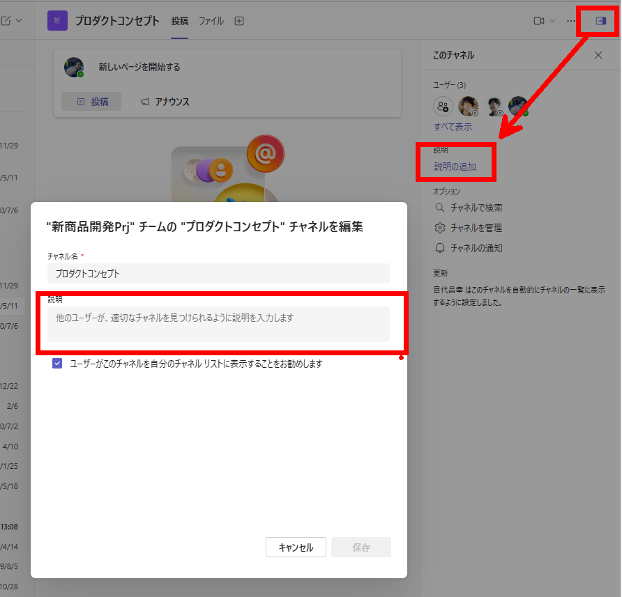Expand the meeting options dropdown arrow
This screenshot has width=622, height=597.
[552, 21]
